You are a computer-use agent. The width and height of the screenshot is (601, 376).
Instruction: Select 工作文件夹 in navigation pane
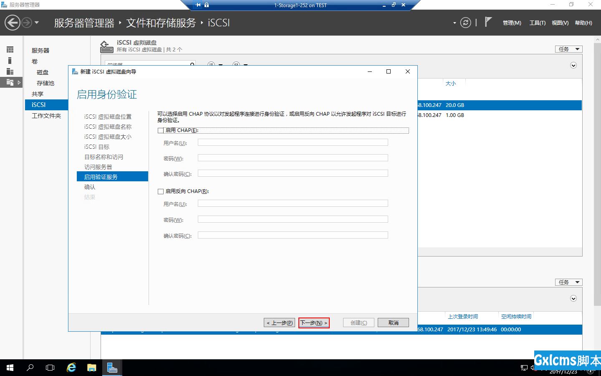[x=46, y=116]
